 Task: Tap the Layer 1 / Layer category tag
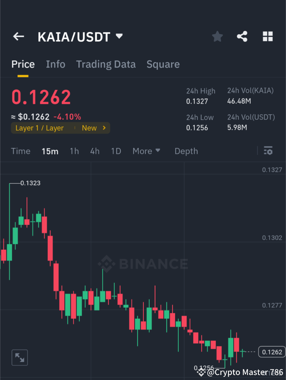40,128
